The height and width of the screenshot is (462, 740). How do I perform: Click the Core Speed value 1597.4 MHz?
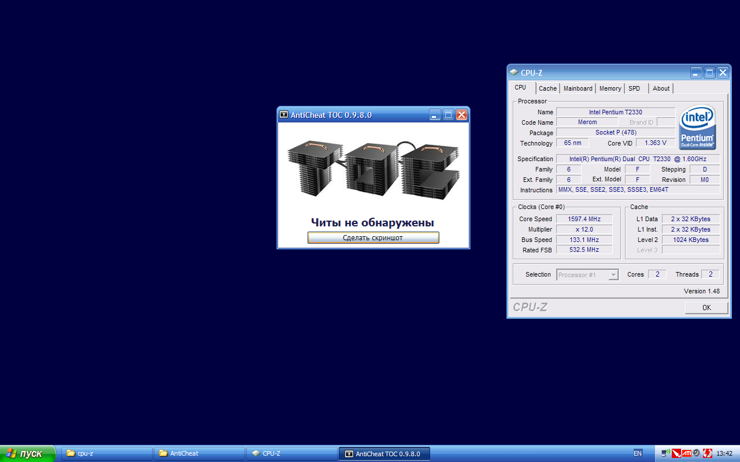click(584, 219)
